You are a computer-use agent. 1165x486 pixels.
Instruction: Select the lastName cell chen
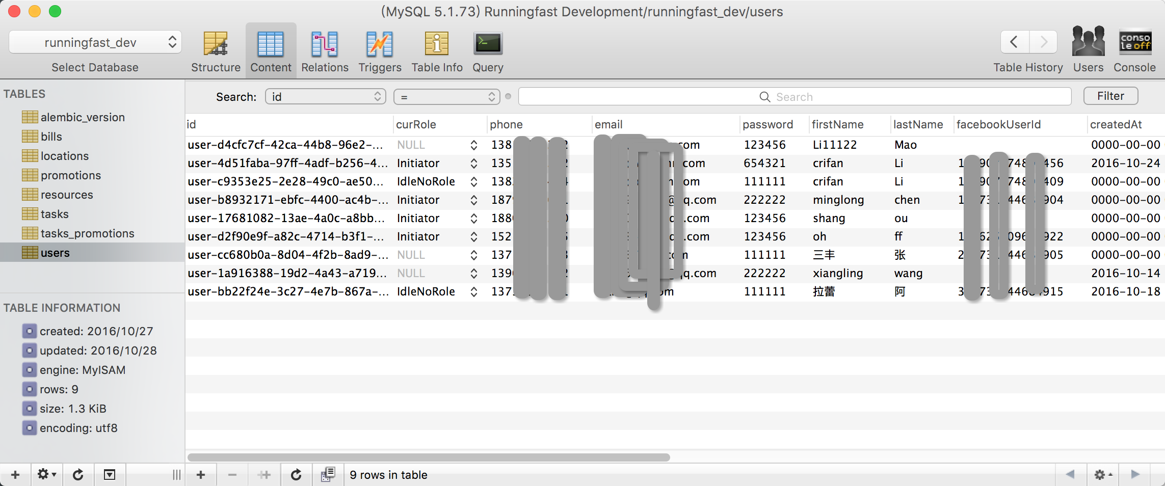tap(907, 200)
